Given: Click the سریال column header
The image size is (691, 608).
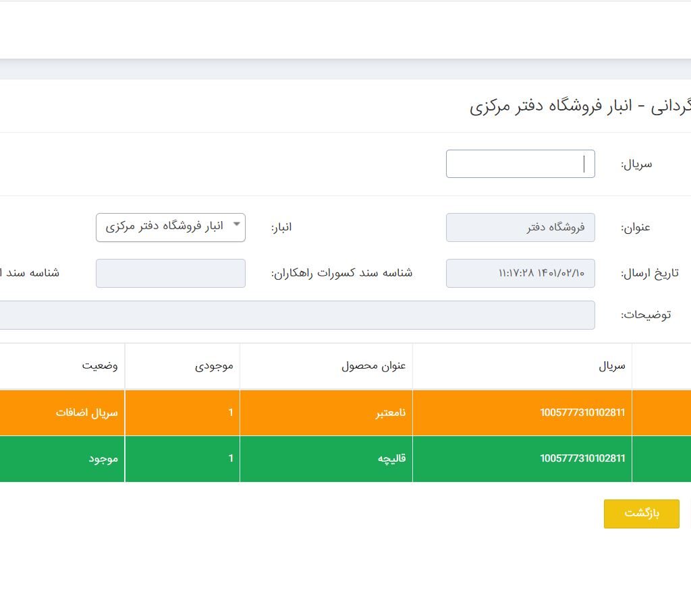Looking at the screenshot, I should pos(611,366).
